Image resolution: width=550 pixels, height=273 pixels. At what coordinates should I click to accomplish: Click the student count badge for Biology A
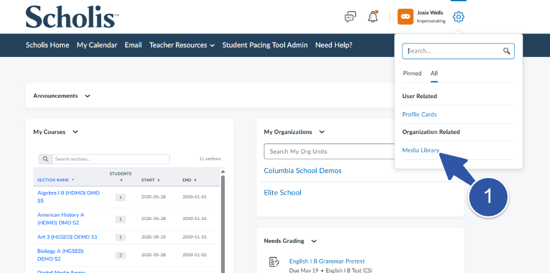point(120,255)
